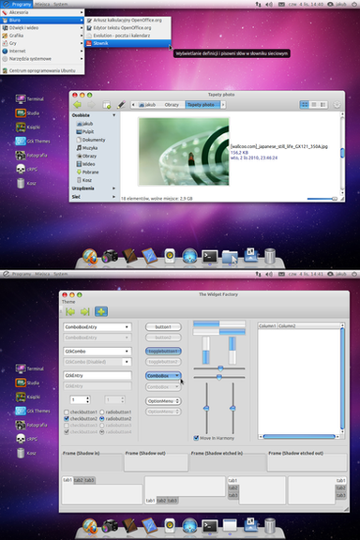The image size is (360, 540).
Task: Click the upper horizontal slider in Widget Factory
Action: point(219,368)
